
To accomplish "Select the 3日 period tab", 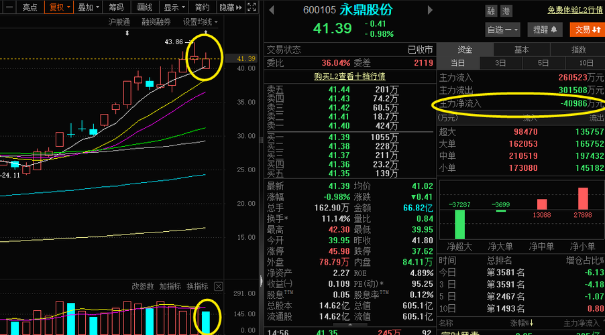I will (500, 63).
